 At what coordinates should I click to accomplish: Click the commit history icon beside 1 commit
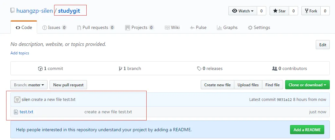40,69
